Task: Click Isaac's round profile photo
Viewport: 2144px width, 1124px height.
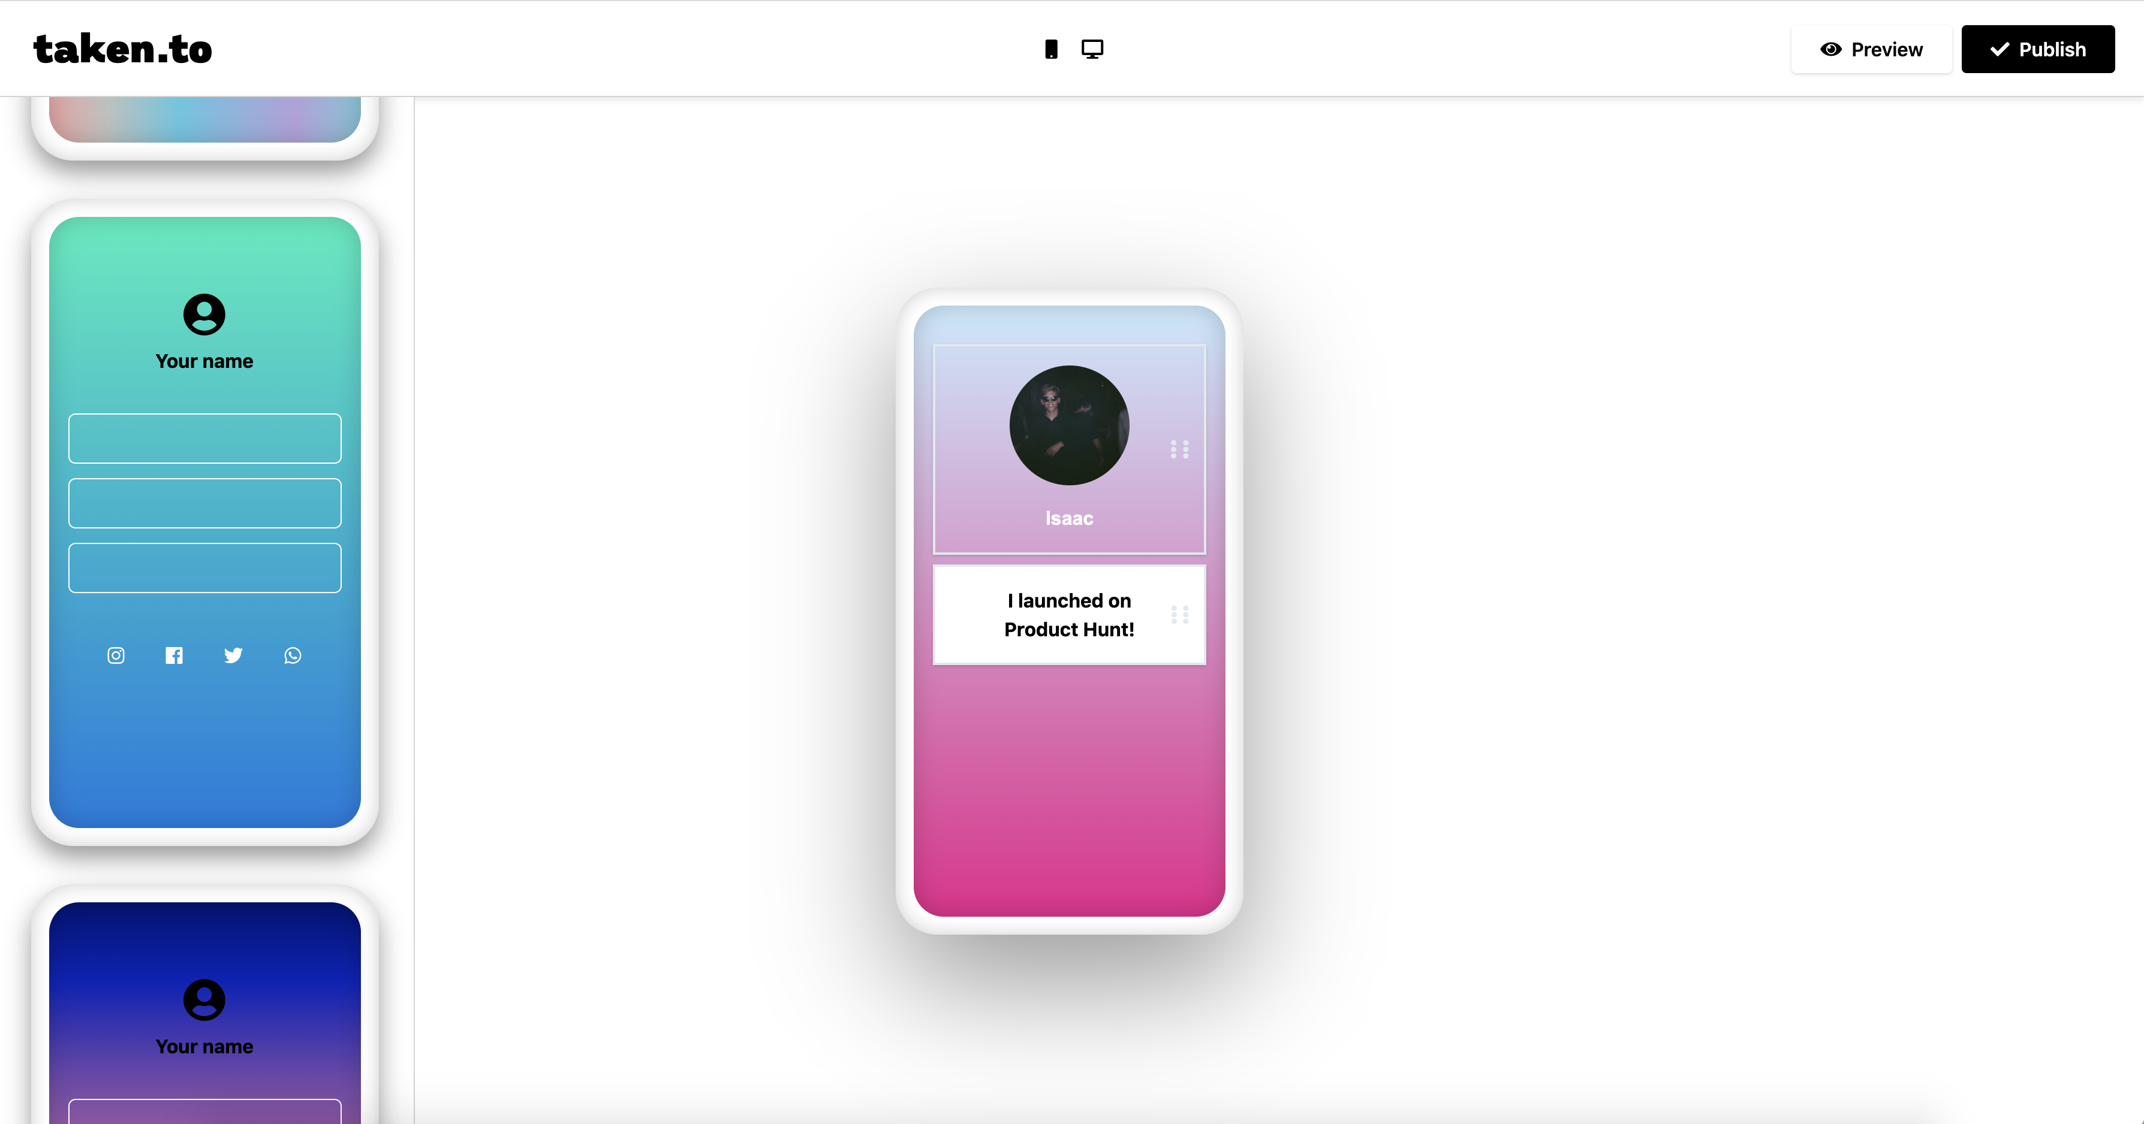Action: [x=1068, y=425]
